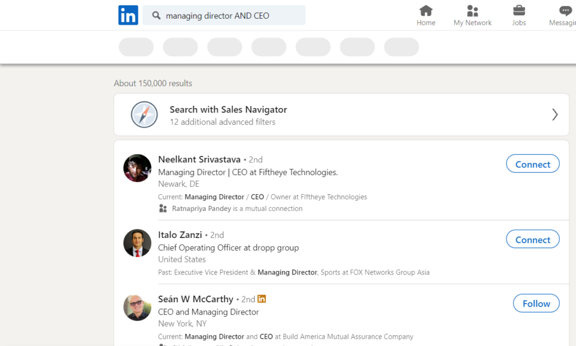Click Ratnapriya Pandey mutual connection link
Viewport: 576px width, 346px height.
[x=201, y=209]
